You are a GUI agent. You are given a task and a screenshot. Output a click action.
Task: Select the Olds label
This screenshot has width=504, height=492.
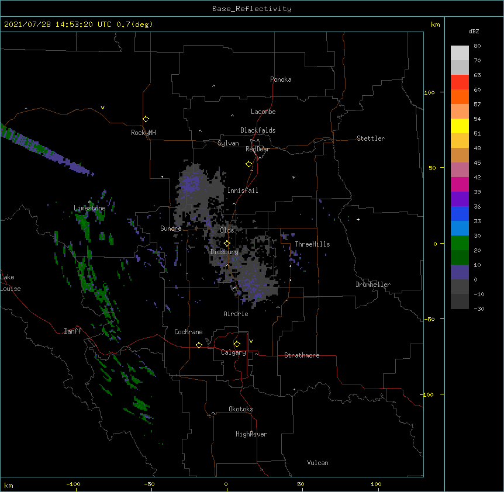point(227,230)
